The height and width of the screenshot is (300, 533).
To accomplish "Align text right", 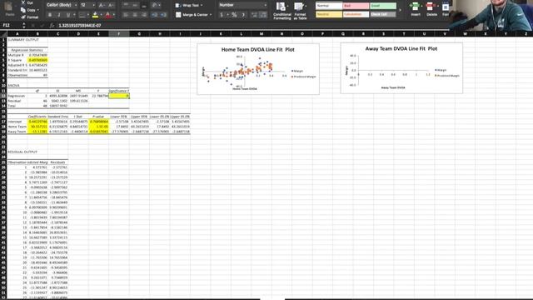I will tap(144, 15).
